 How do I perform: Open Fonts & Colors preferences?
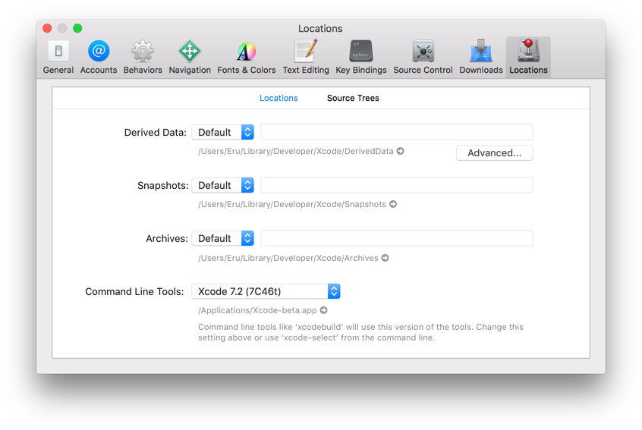click(247, 58)
